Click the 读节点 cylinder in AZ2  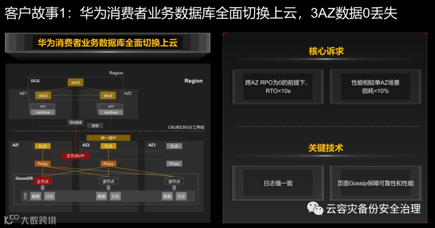click(x=108, y=181)
